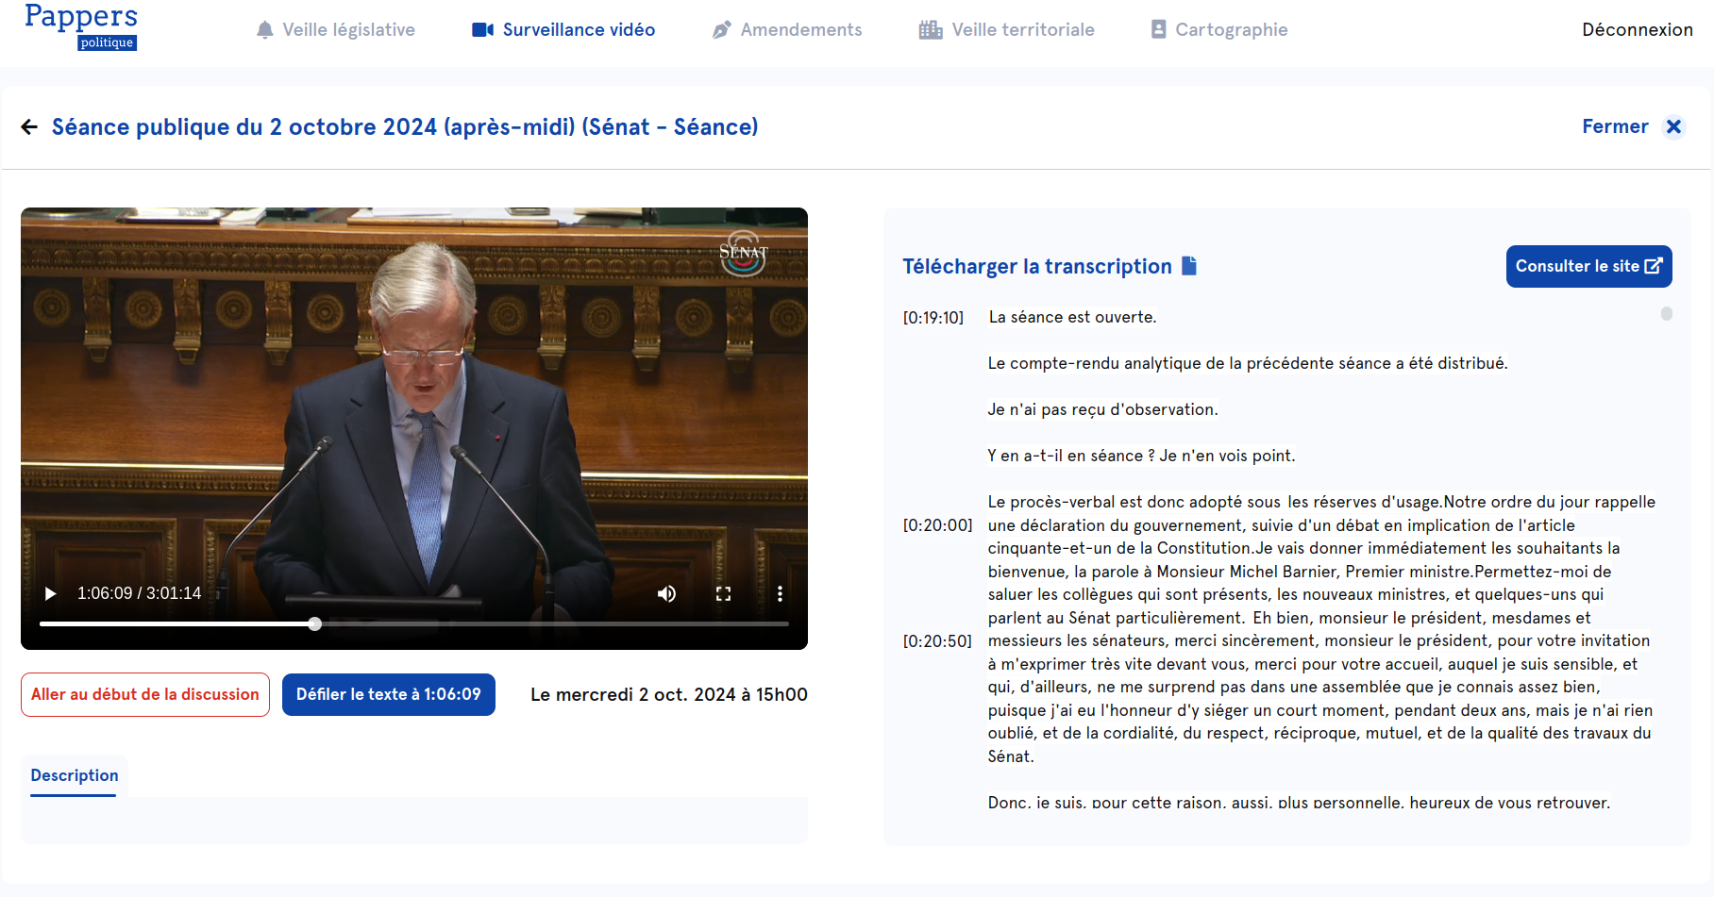Click the Pappers politique logo

click(81, 26)
